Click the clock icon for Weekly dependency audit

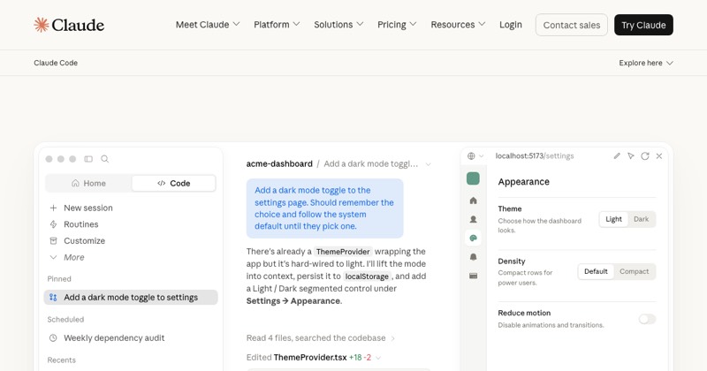(53, 337)
